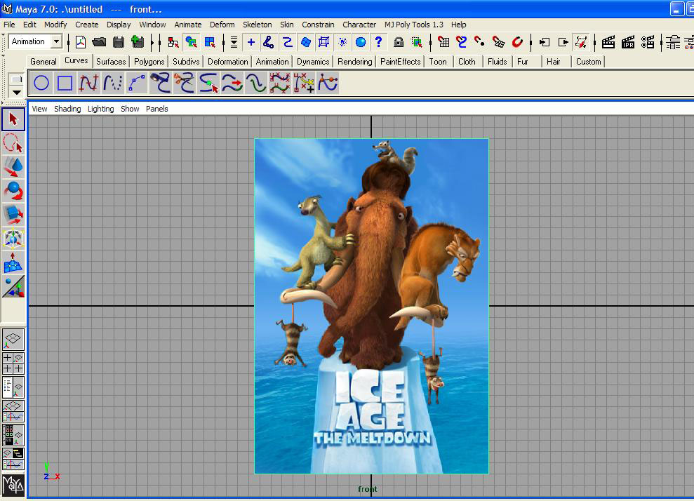The image size is (694, 501).
Task: Show outputs from the selected object
Action: pyautogui.click(x=563, y=42)
